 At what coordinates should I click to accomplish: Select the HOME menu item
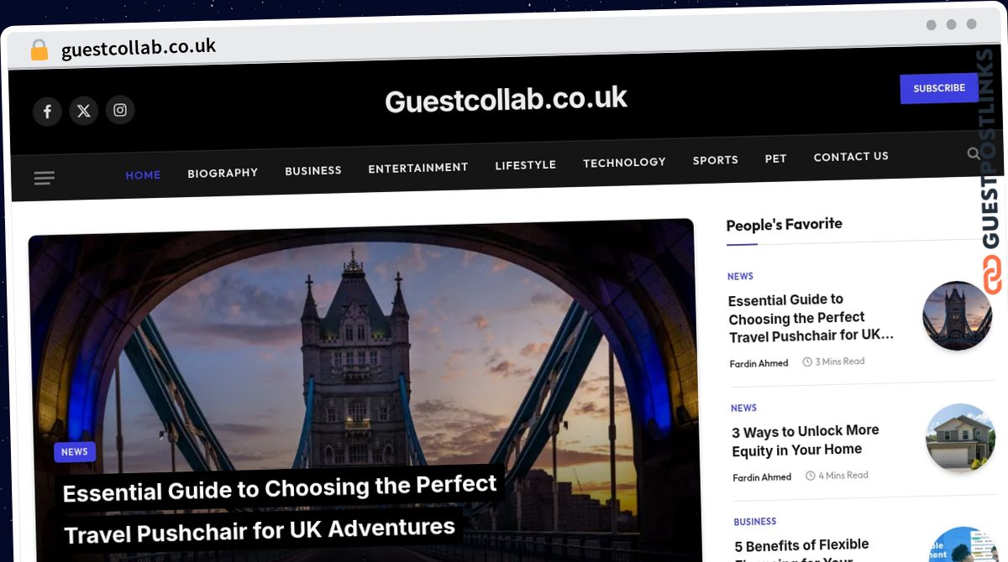[143, 175]
